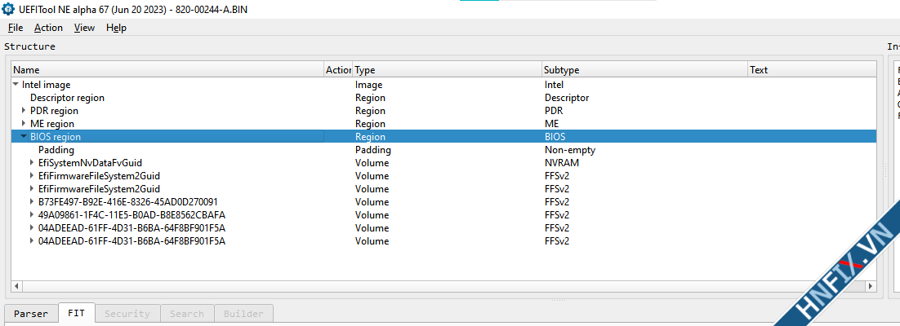Expand the ME region node
Screen dimensions: 900x326
coord(24,124)
